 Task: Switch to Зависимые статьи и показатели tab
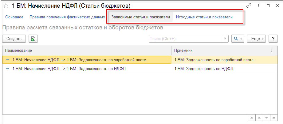click(140, 17)
